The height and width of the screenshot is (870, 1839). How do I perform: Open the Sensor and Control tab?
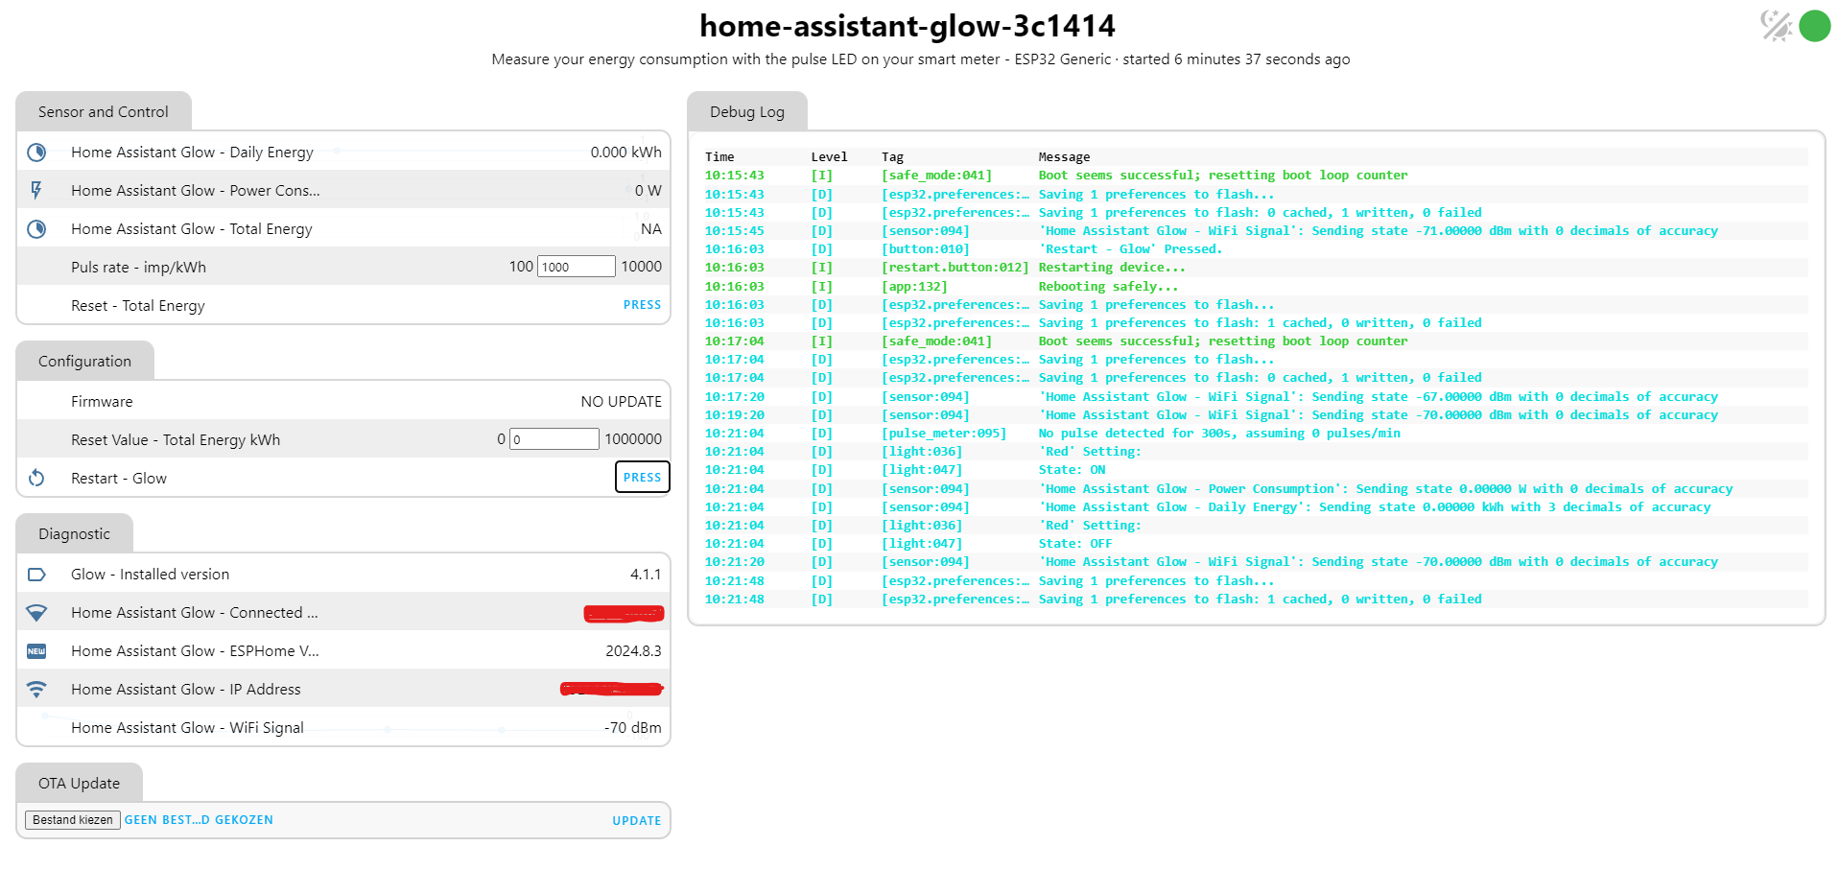104,111
